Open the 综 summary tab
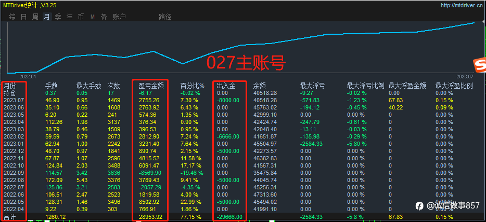This screenshot has height=222, width=486. coord(12,17)
